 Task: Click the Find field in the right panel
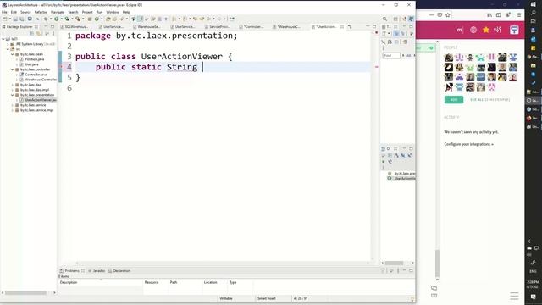[x=391, y=56]
